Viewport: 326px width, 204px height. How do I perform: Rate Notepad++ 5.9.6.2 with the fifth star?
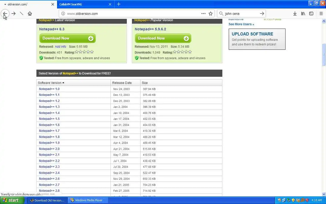pyautogui.click(x=190, y=52)
